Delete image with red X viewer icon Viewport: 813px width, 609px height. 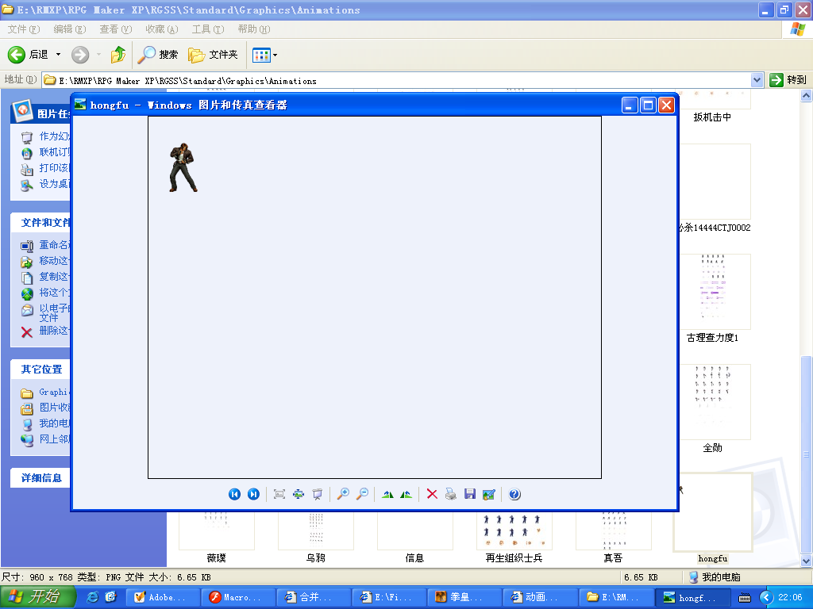pyautogui.click(x=432, y=494)
